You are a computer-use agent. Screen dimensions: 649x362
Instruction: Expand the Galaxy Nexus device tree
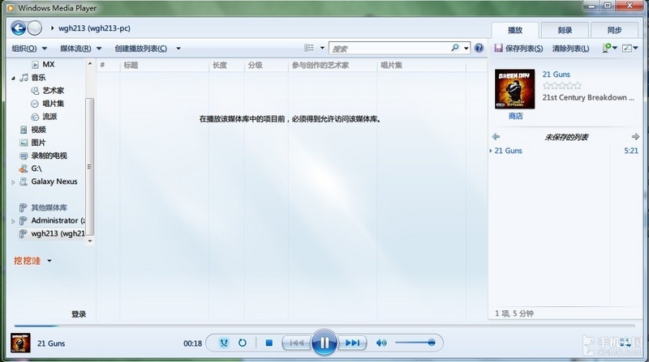(x=14, y=182)
